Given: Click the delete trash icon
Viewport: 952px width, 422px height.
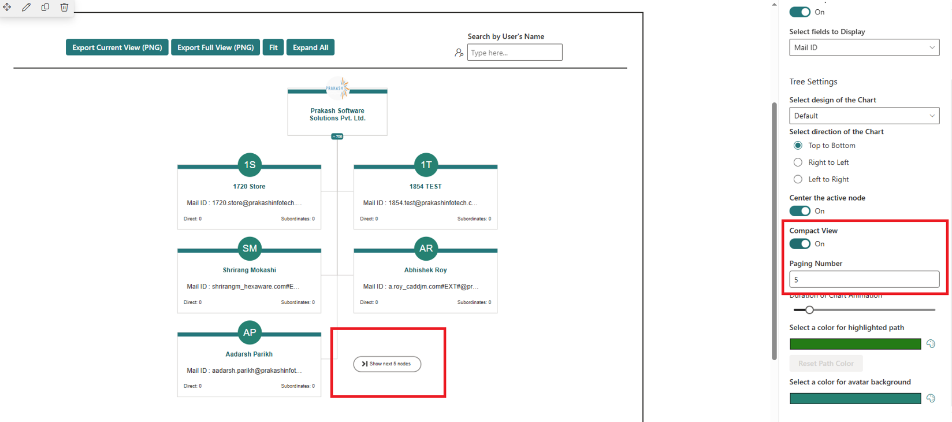Looking at the screenshot, I should point(64,7).
